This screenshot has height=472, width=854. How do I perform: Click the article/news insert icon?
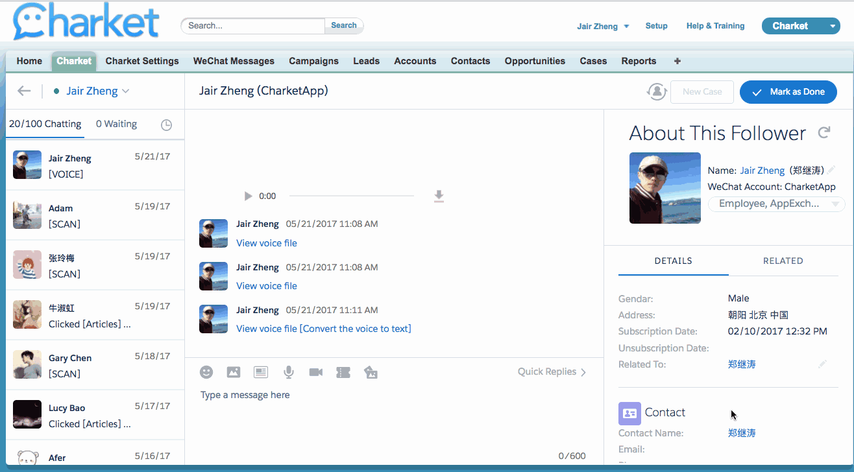click(261, 372)
